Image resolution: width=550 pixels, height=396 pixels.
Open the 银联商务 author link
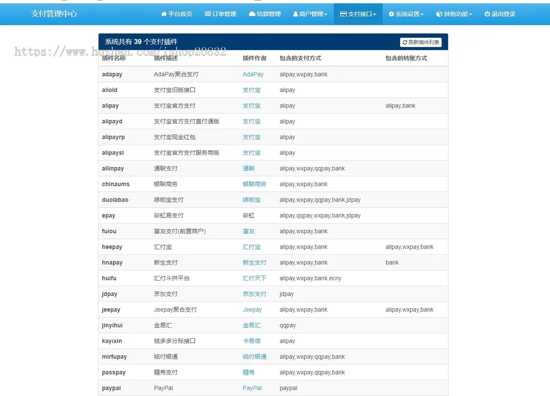tap(254, 184)
